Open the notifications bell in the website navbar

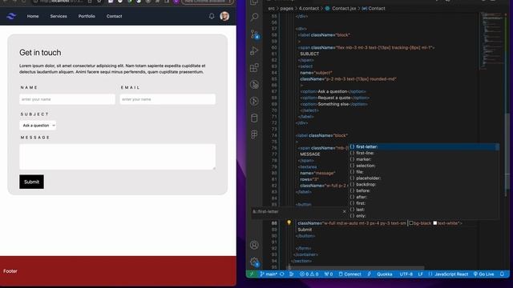pos(212,16)
